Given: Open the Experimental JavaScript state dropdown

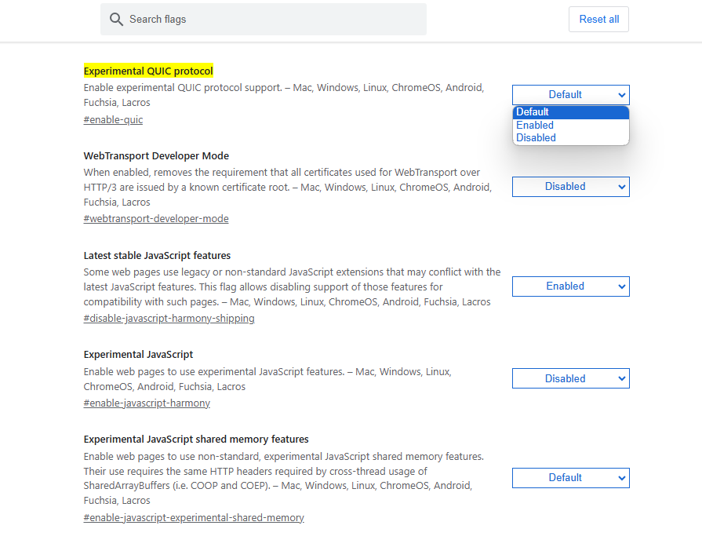Looking at the screenshot, I should coord(570,378).
